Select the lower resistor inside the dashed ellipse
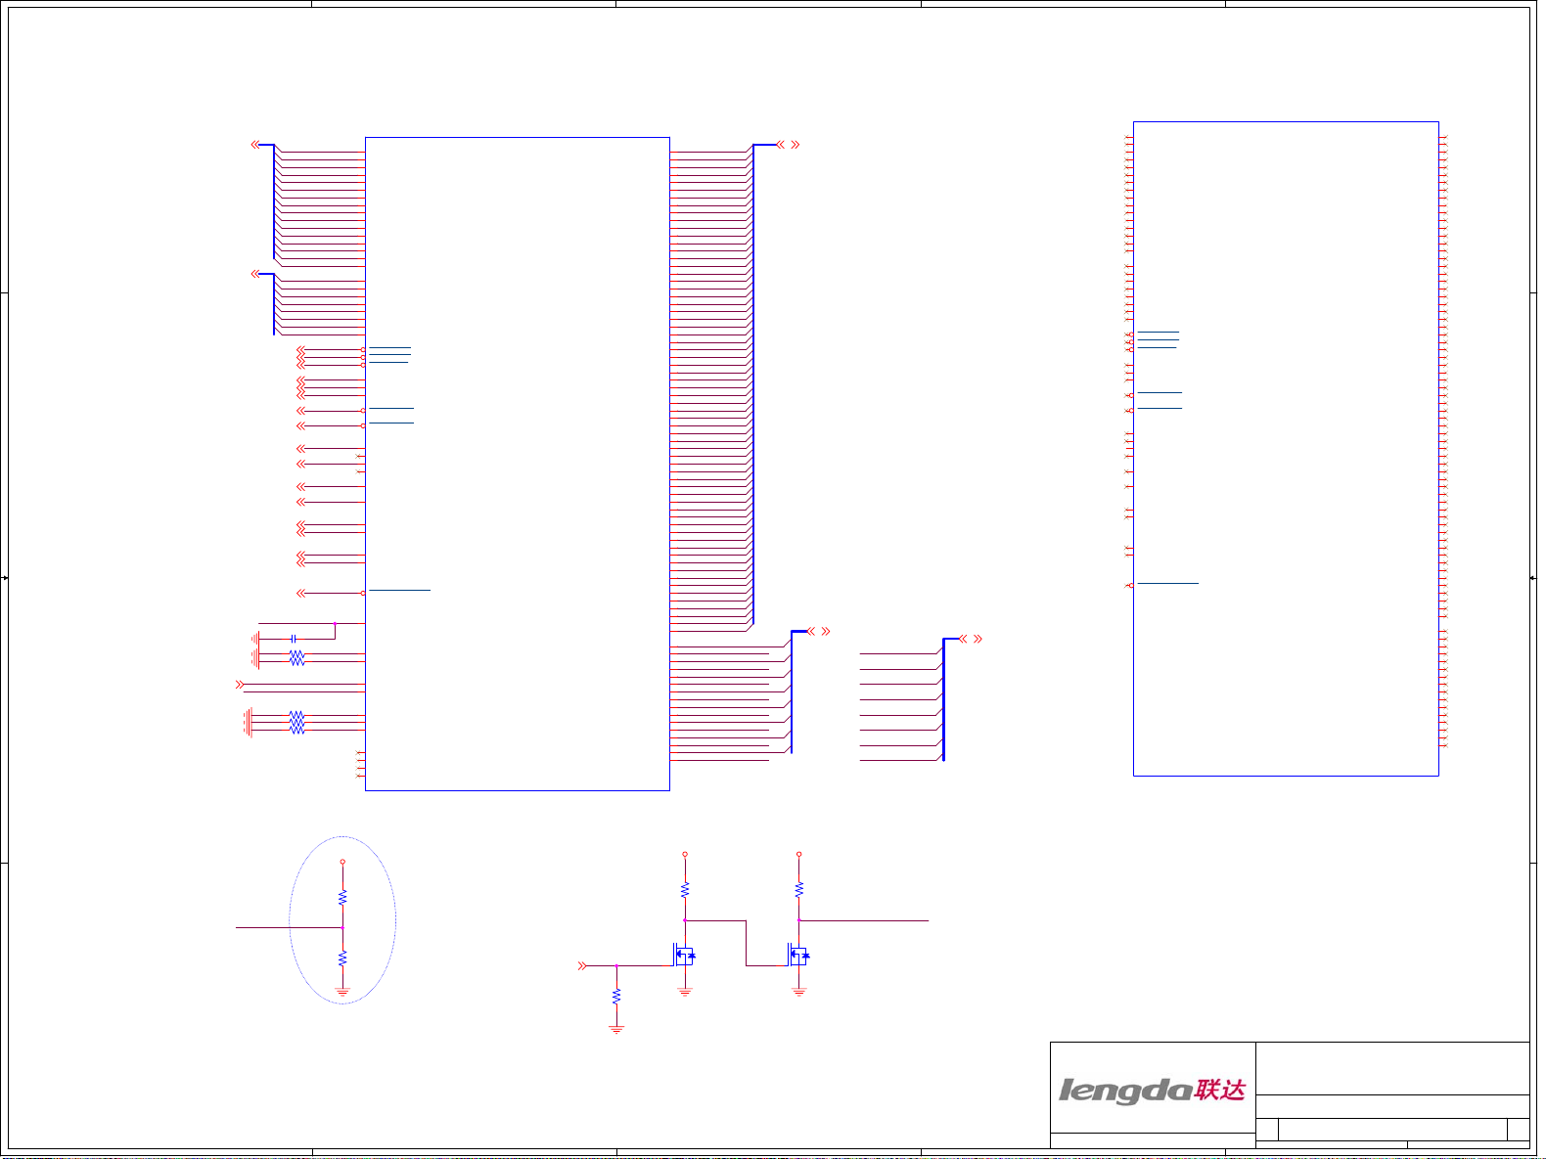1546x1159 pixels. [x=342, y=958]
